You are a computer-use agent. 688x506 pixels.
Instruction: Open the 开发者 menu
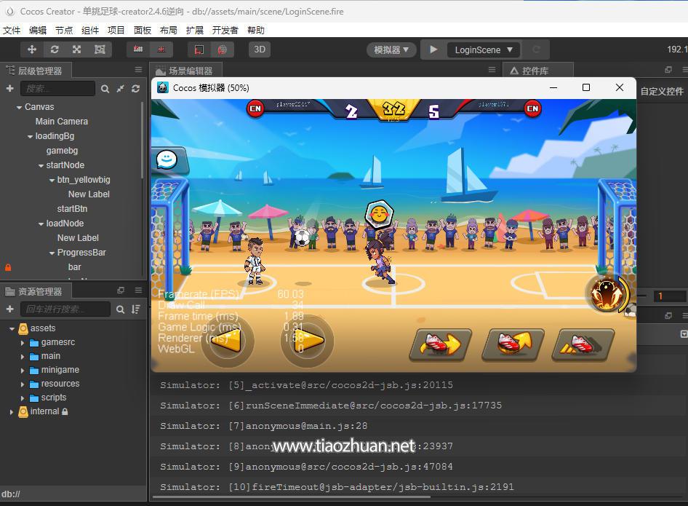pos(225,30)
